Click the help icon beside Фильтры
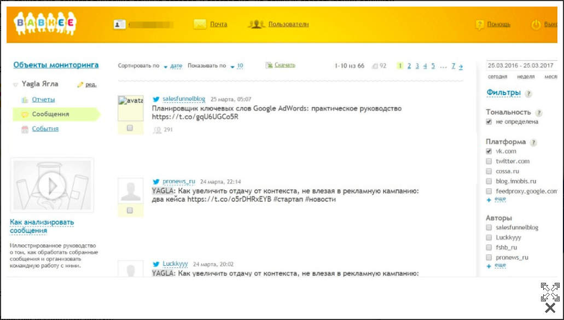 click(528, 94)
